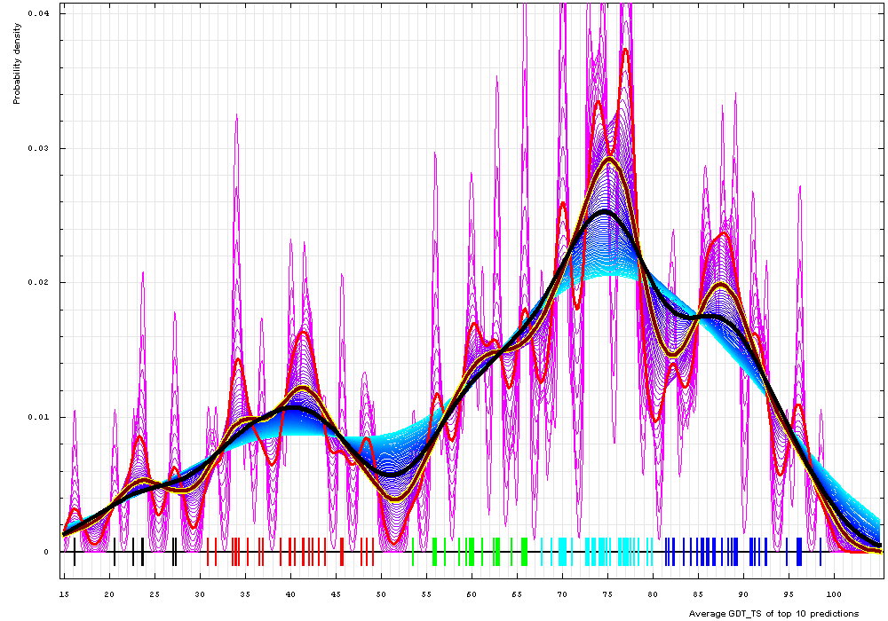The image size is (888, 621).
Task: Pick the thick red curve's peak near 41
Action: (303, 332)
